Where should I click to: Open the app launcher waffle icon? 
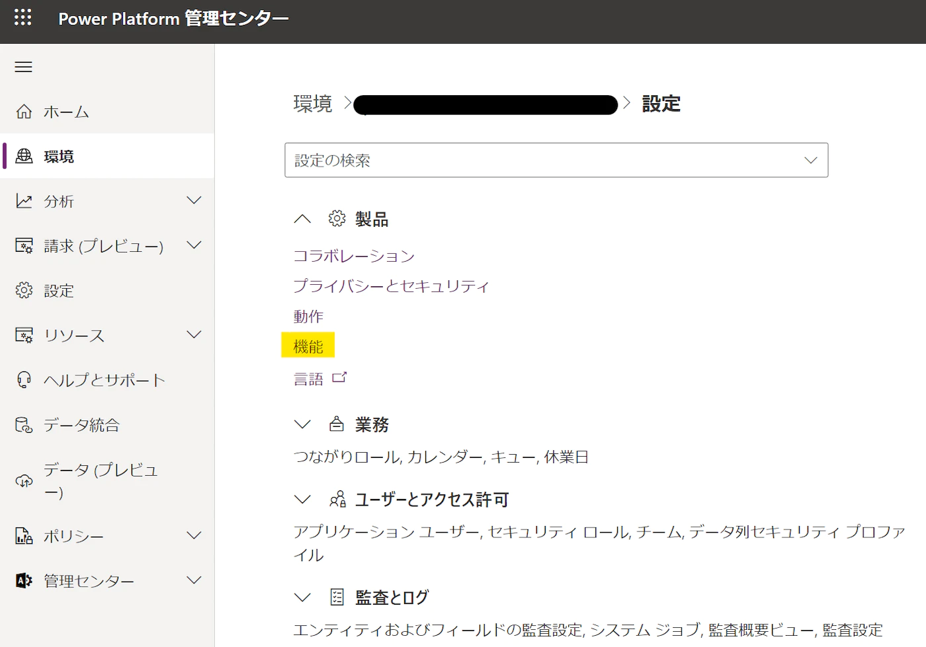pos(23,18)
